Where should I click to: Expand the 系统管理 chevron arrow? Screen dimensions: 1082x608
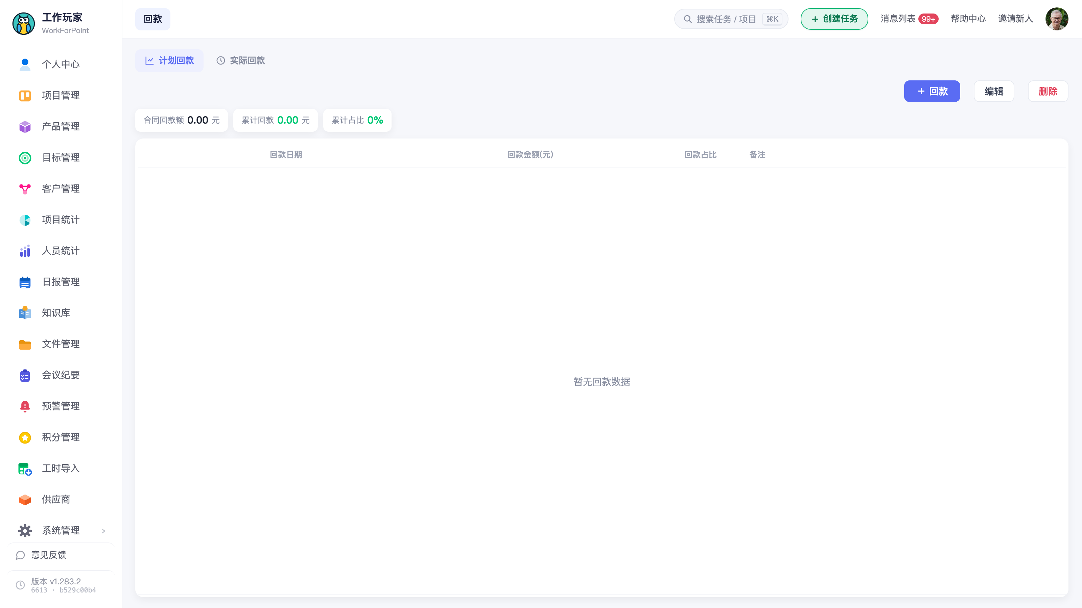(103, 531)
